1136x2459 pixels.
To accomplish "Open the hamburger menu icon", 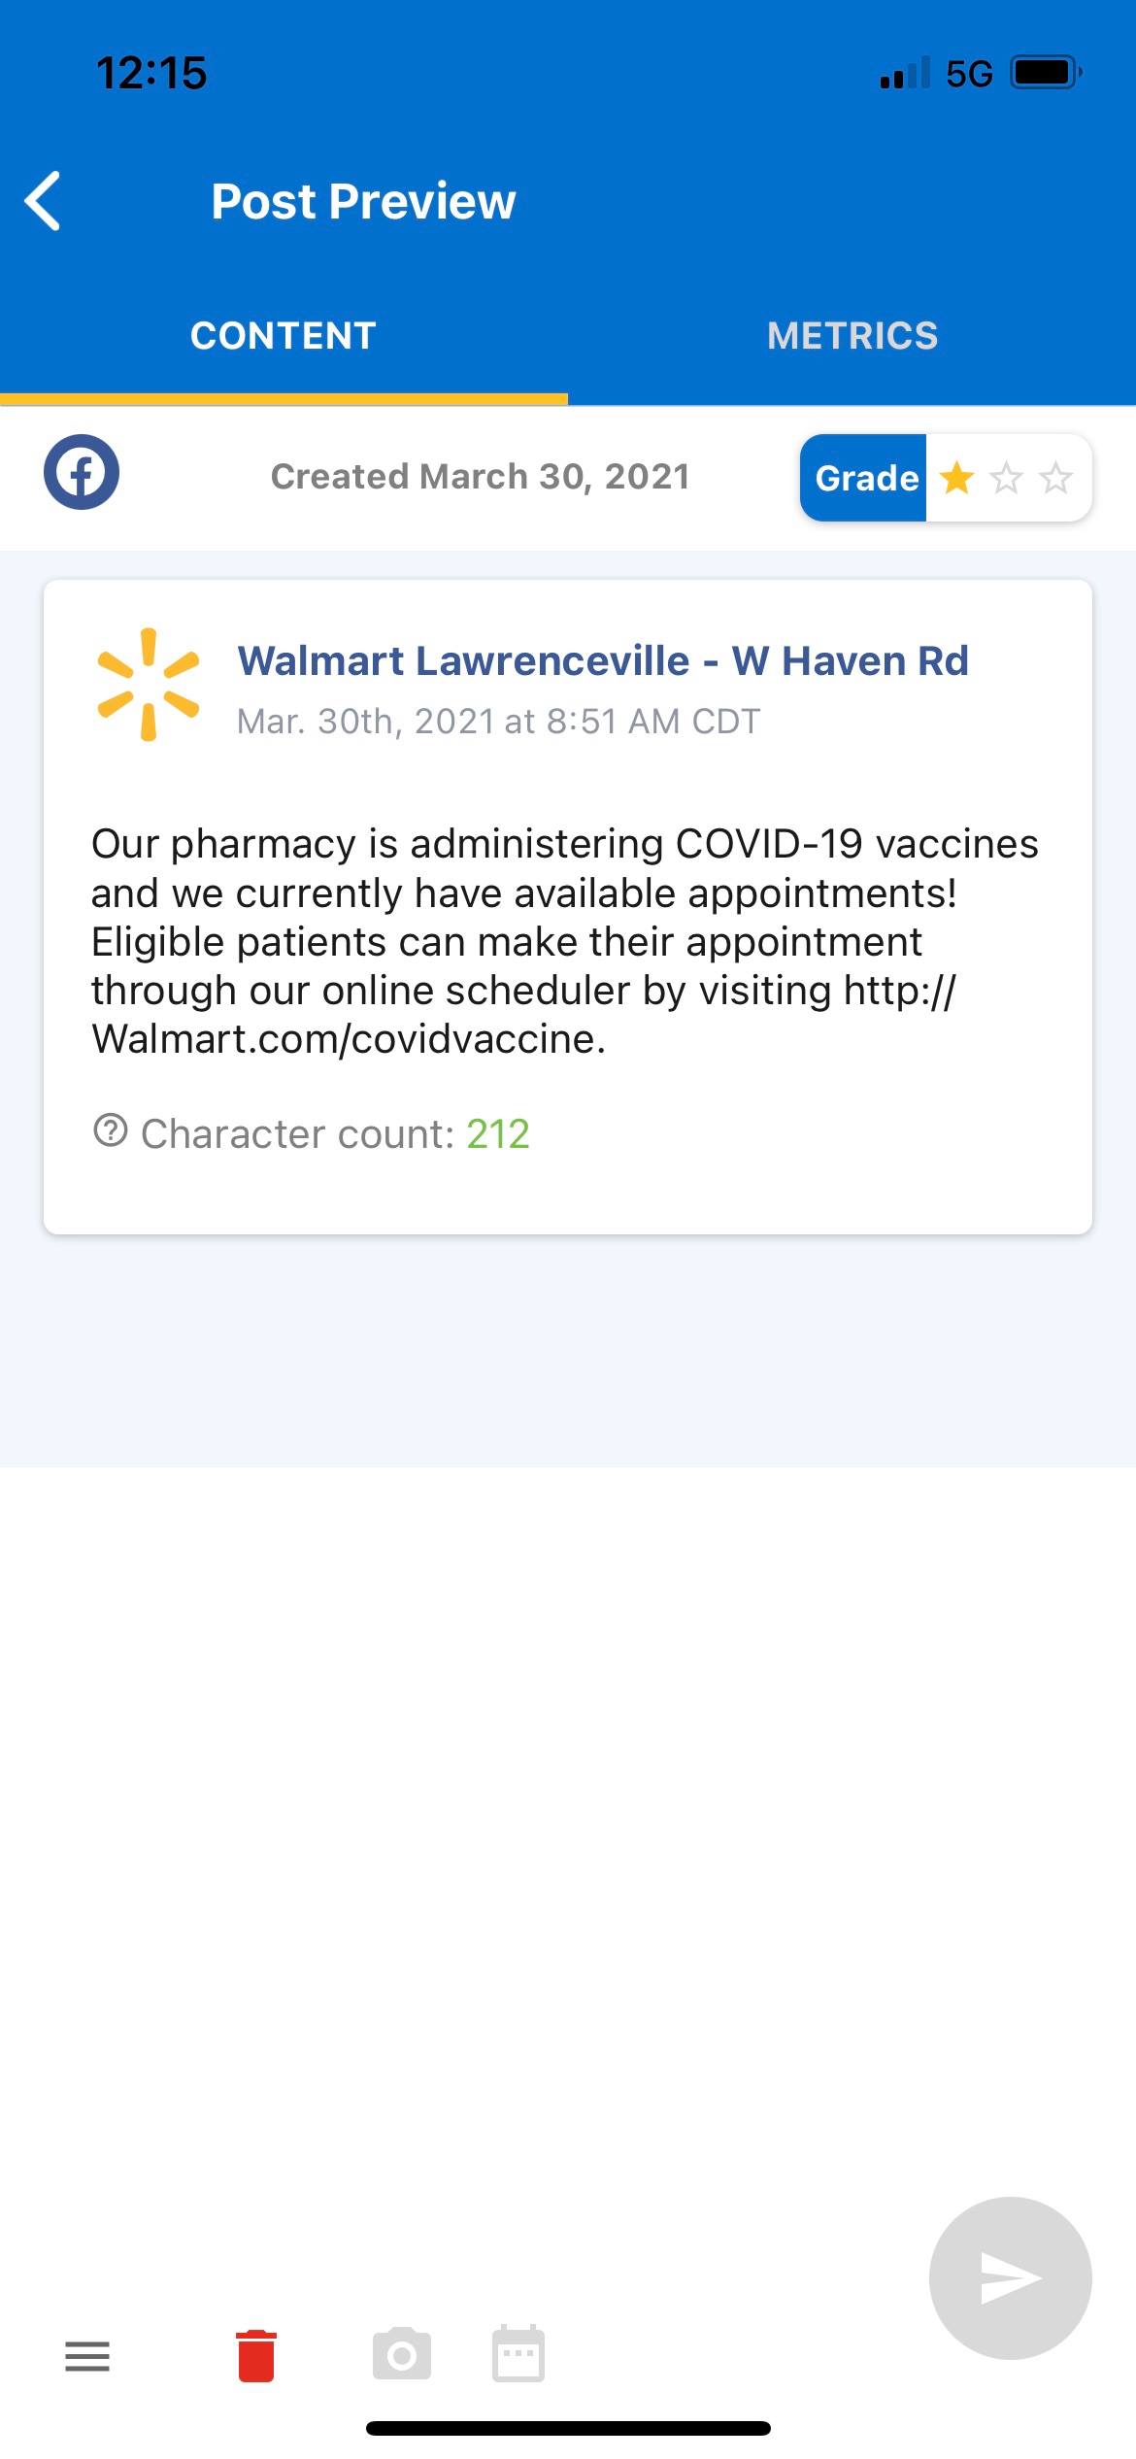I will pyautogui.click(x=87, y=2356).
